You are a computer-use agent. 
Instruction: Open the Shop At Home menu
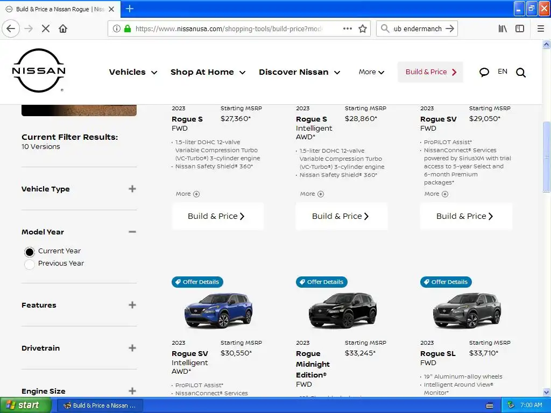point(208,72)
